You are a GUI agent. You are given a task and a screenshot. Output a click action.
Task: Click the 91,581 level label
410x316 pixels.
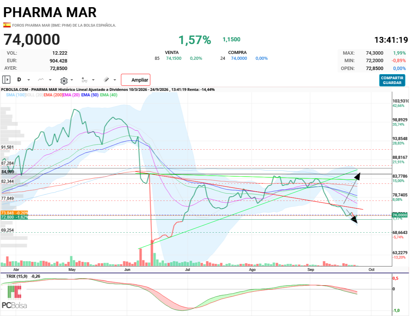(8, 147)
